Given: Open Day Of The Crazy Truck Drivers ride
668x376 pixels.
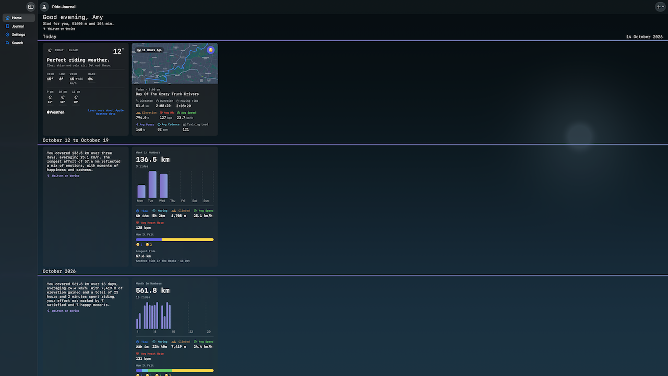Looking at the screenshot, I should [x=167, y=94].
